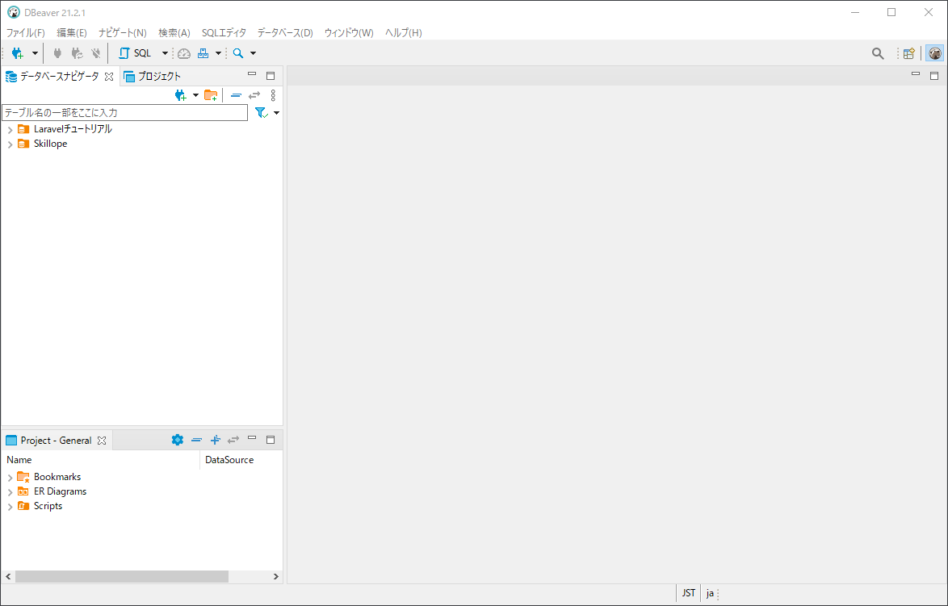The image size is (948, 606).
Task: Expand the ER Diagrams folder
Action: point(10,492)
